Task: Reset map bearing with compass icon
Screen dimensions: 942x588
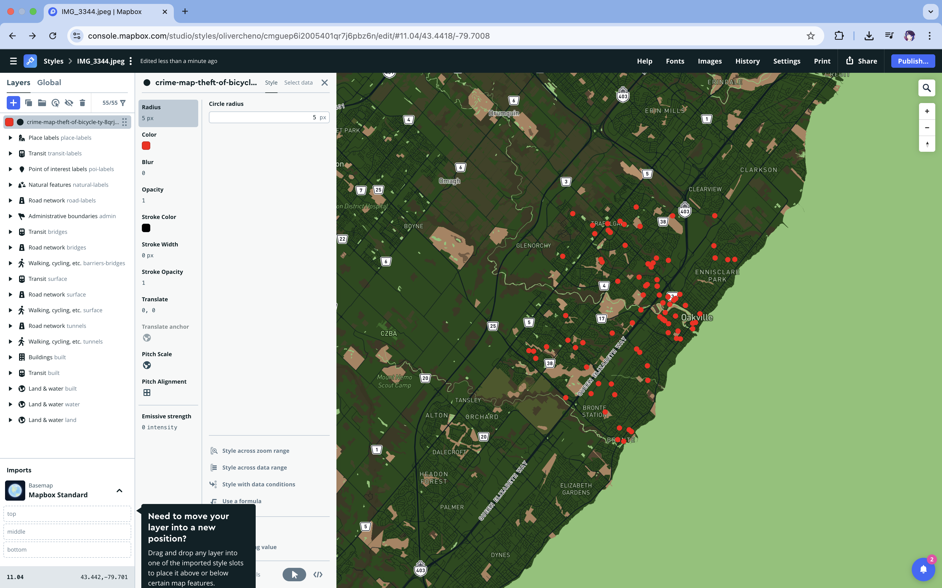Action: pyautogui.click(x=927, y=144)
